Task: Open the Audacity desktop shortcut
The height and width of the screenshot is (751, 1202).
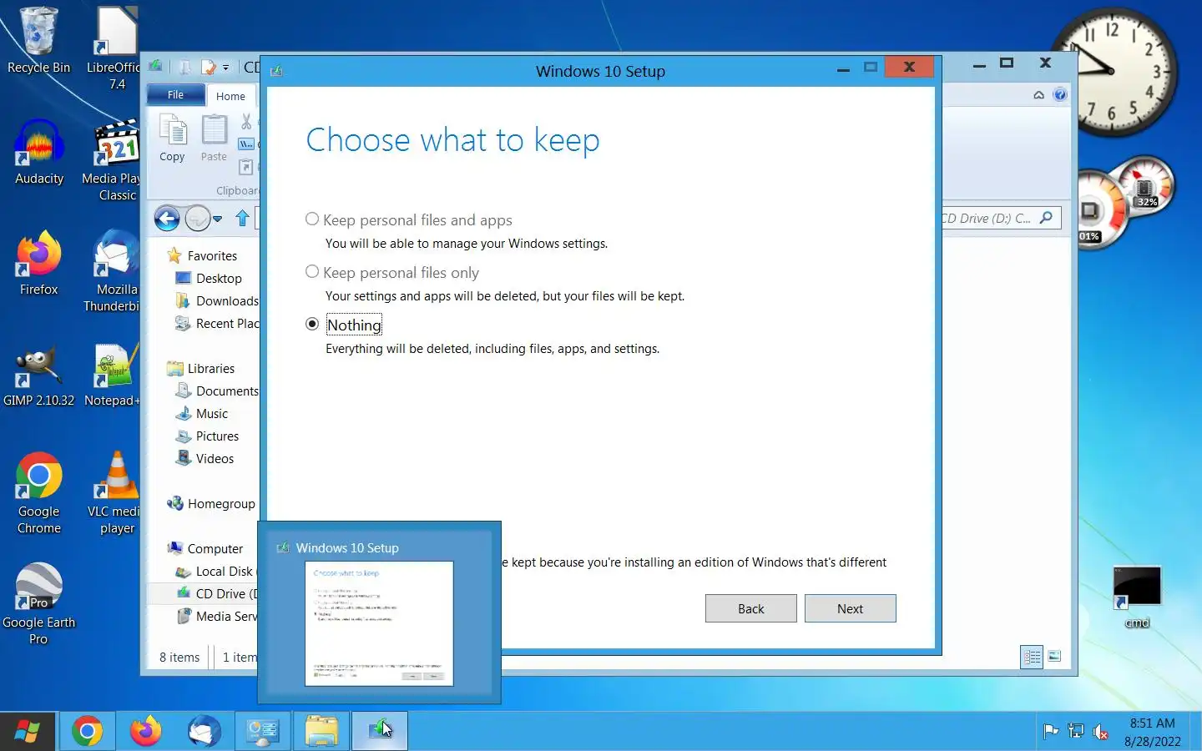Action: pyautogui.click(x=39, y=152)
